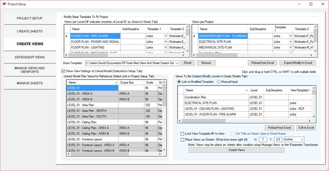Image resolution: width=329 pixels, height=171 pixels.
Task: Switch to the CREATE SHEETS tab
Action: 30,31
